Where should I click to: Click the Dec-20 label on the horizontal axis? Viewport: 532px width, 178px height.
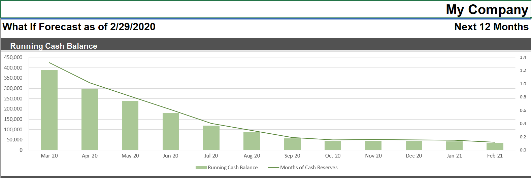414,156
